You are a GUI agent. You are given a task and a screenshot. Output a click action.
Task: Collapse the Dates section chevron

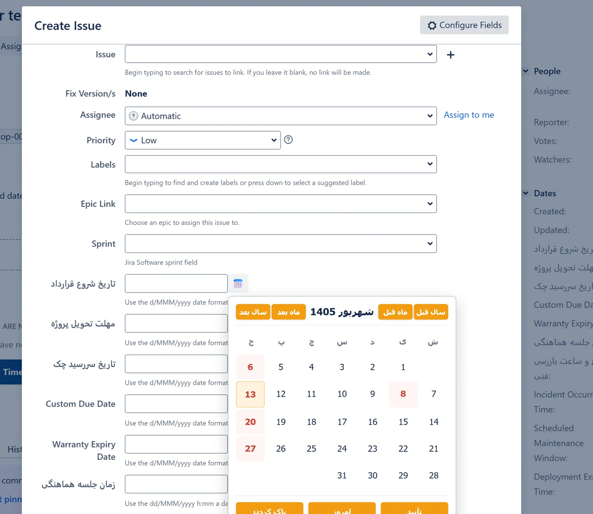526,193
